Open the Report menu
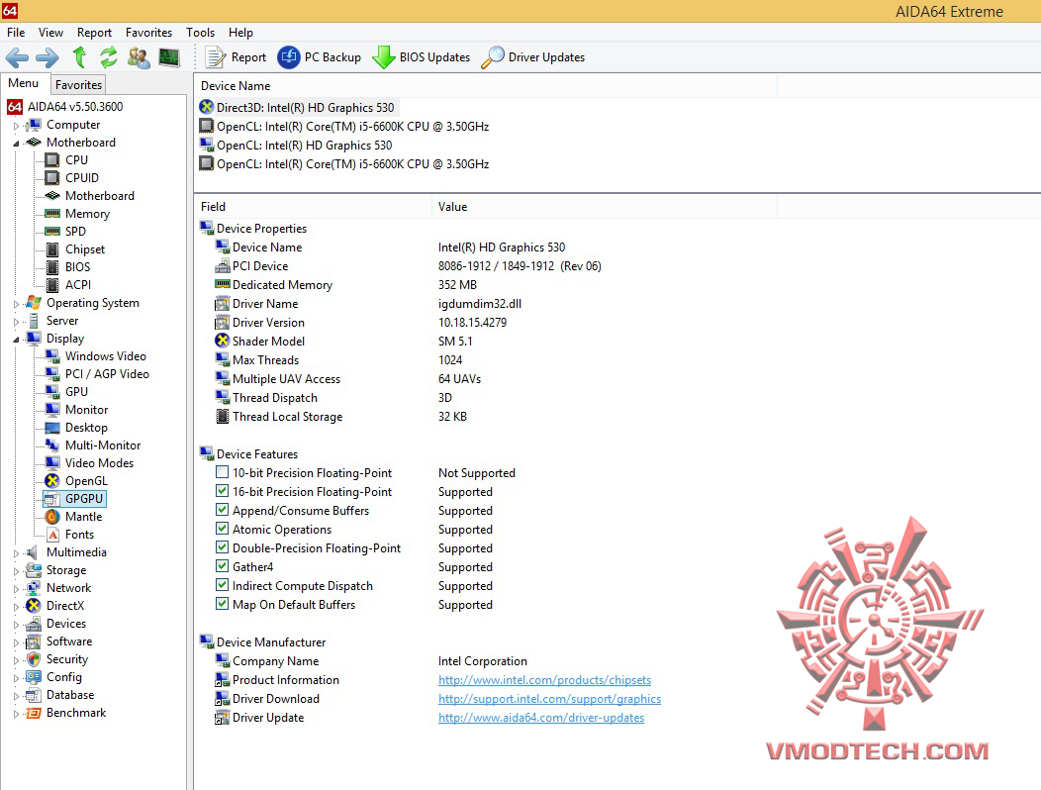The image size is (1041, 790). 94,33
